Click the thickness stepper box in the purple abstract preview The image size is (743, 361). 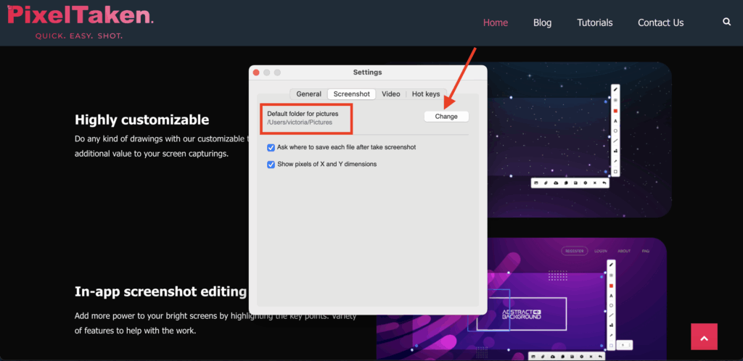(625, 345)
